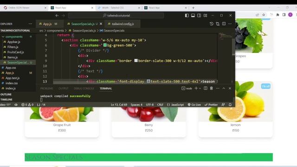Open editor more actions ellipsis
This screenshot has width=297, height=167.
(x=230, y=24)
